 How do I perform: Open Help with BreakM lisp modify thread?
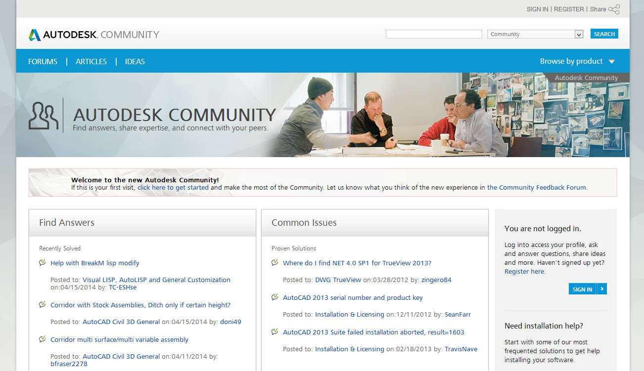pyautogui.click(x=95, y=263)
